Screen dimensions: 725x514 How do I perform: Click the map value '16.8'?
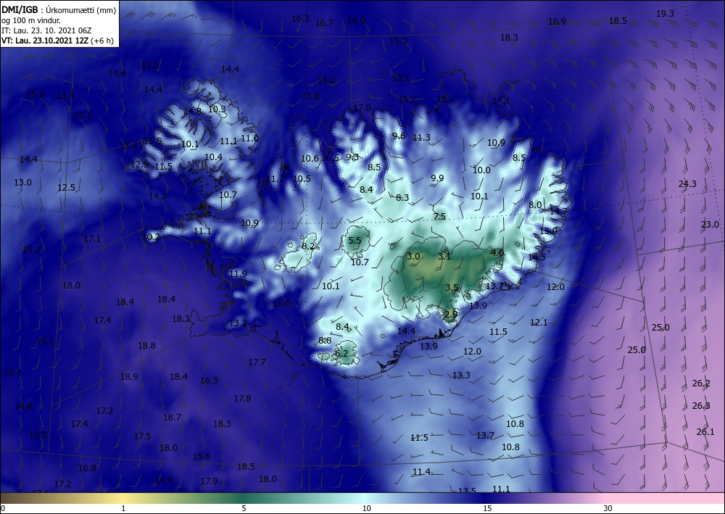coord(87,468)
